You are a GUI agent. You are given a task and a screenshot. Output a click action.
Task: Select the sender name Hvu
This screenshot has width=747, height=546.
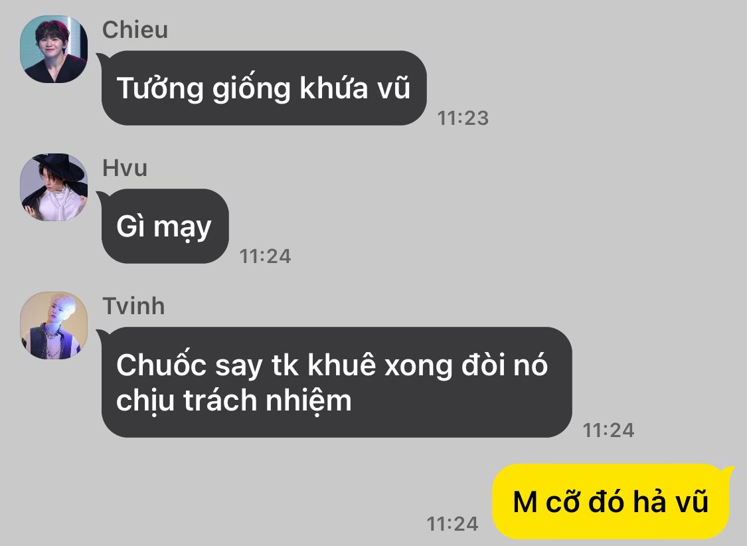[125, 167]
